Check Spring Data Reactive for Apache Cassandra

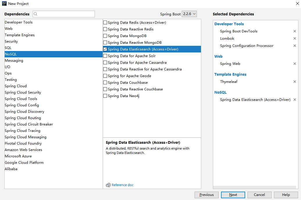click(105, 69)
